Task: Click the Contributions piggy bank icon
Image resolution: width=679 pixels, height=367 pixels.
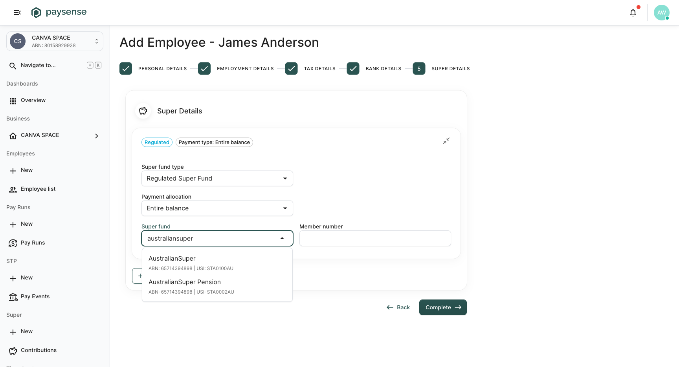Action: (x=13, y=351)
